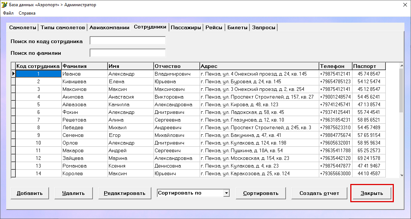The height and width of the screenshot is (219, 411).
Task: Click the passport cell 45 74 8547
Action: point(369,74)
